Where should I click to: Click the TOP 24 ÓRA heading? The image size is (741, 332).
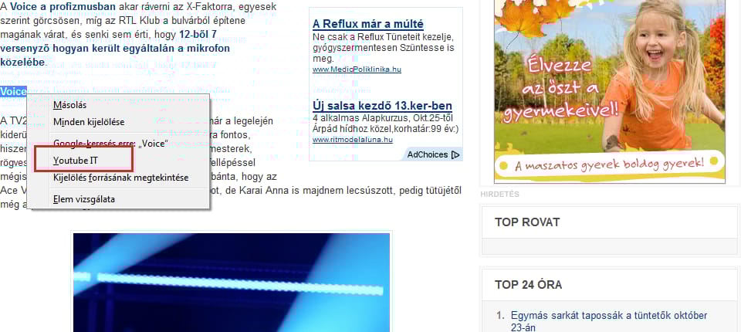tap(528, 285)
